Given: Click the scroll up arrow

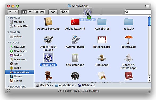Looking at the screenshot, I should coord(149,77).
